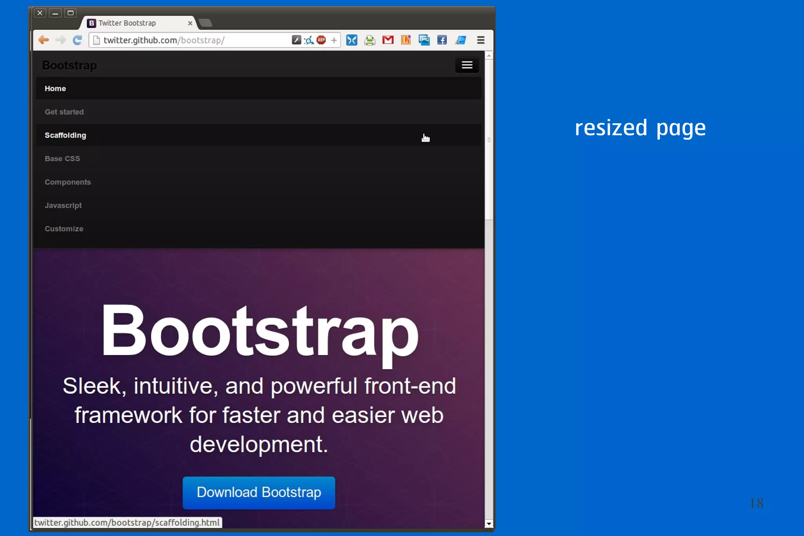Click the plus icon in address bar
Image resolution: width=804 pixels, height=536 pixels.
[x=334, y=40]
